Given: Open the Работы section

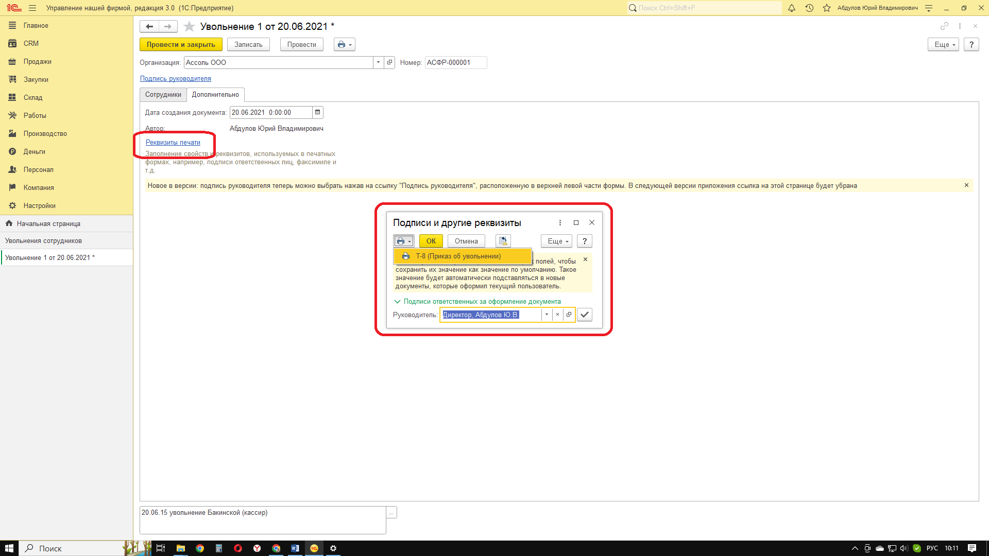Looking at the screenshot, I should pyautogui.click(x=66, y=116).
